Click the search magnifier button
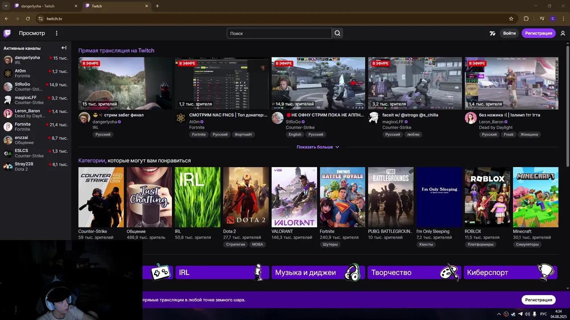570x320 pixels. pos(338,33)
